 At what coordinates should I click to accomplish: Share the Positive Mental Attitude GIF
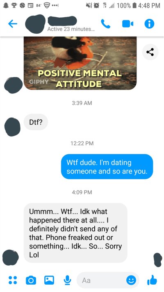(150, 52)
